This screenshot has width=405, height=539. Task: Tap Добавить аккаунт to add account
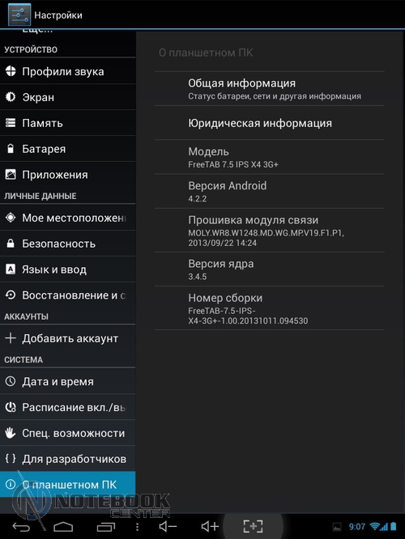68,338
